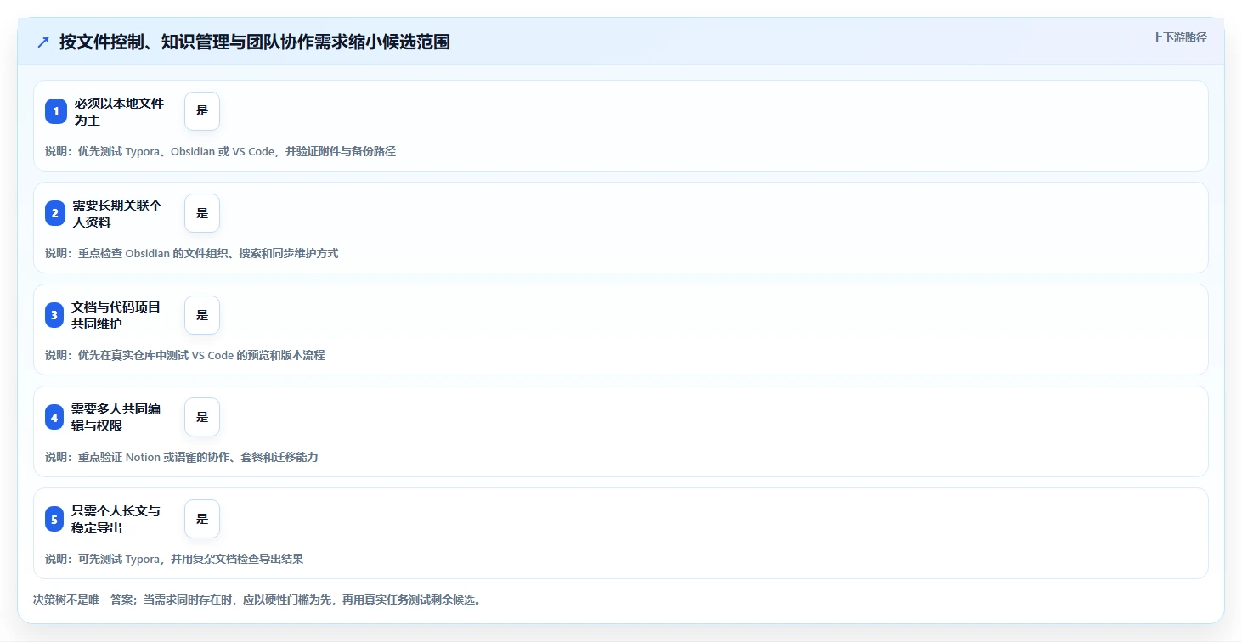Image resolution: width=1242 pixels, height=642 pixels.
Task: Click the question 需要长期关联个人资料
Action: point(117,213)
